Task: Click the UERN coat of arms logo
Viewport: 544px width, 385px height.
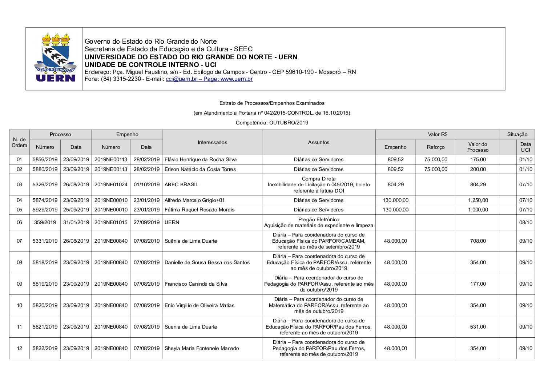Action: tap(55, 58)
